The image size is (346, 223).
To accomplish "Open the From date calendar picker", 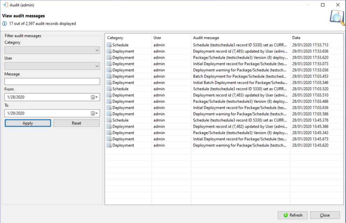I will tap(95, 97).
